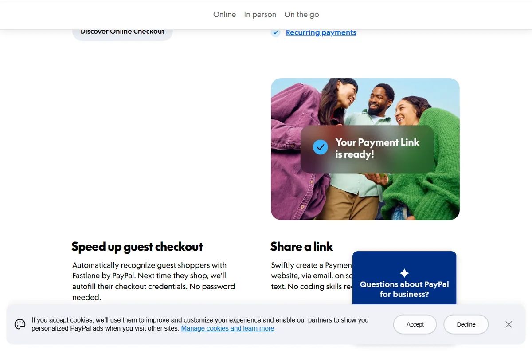The image size is (532, 351).
Task: Accept cookies in the banner
Action: pos(415,324)
